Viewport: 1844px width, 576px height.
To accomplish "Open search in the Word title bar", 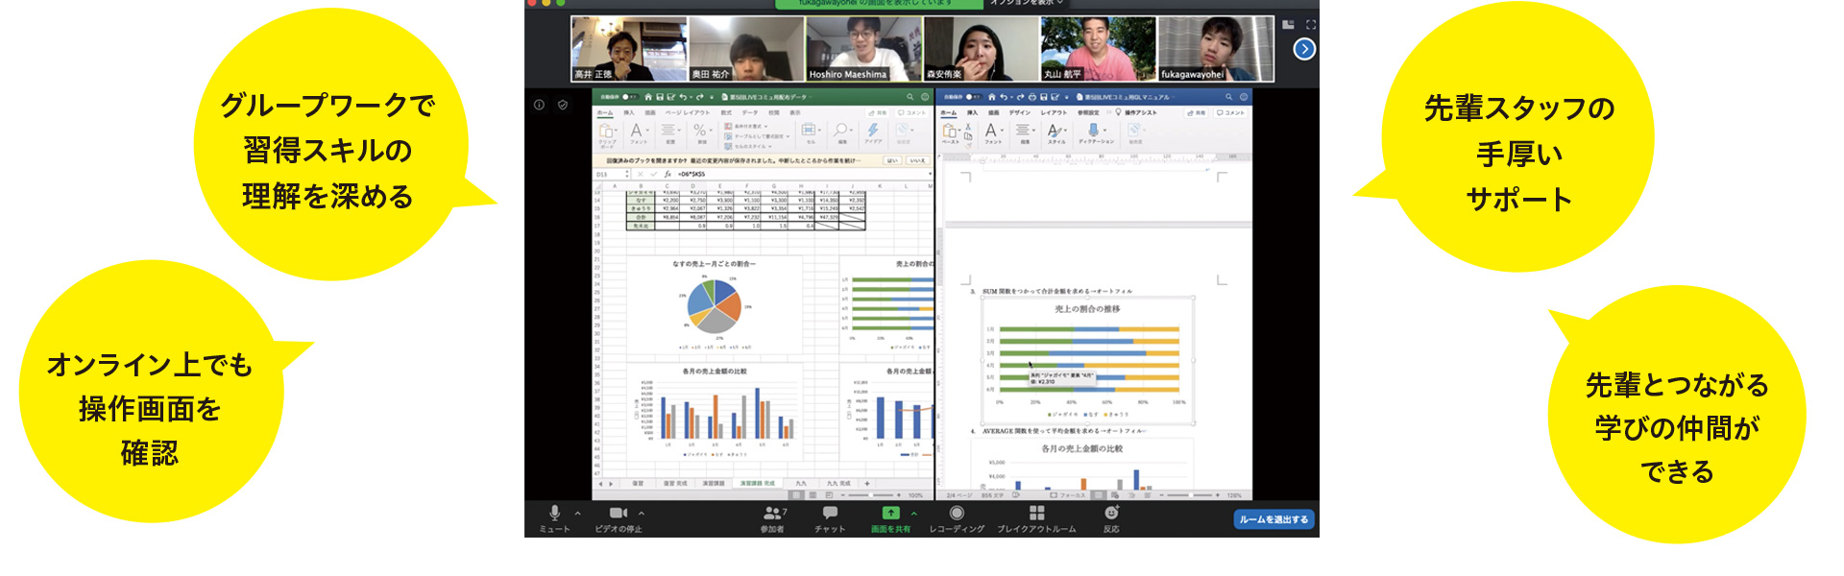I will click(1228, 97).
